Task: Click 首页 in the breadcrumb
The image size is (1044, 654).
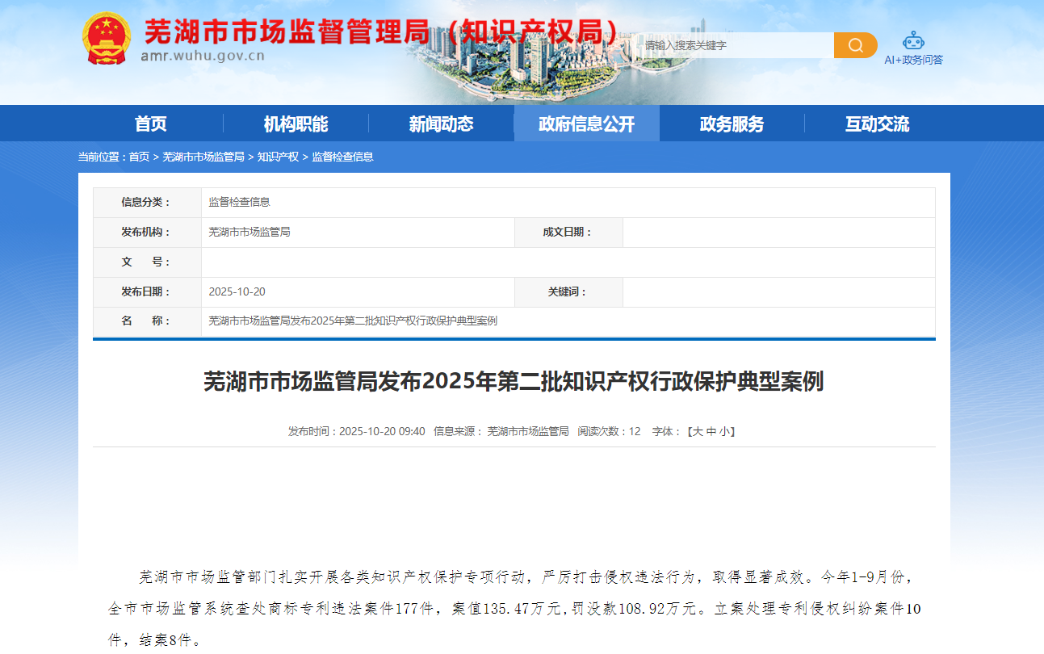Action: pyautogui.click(x=139, y=157)
